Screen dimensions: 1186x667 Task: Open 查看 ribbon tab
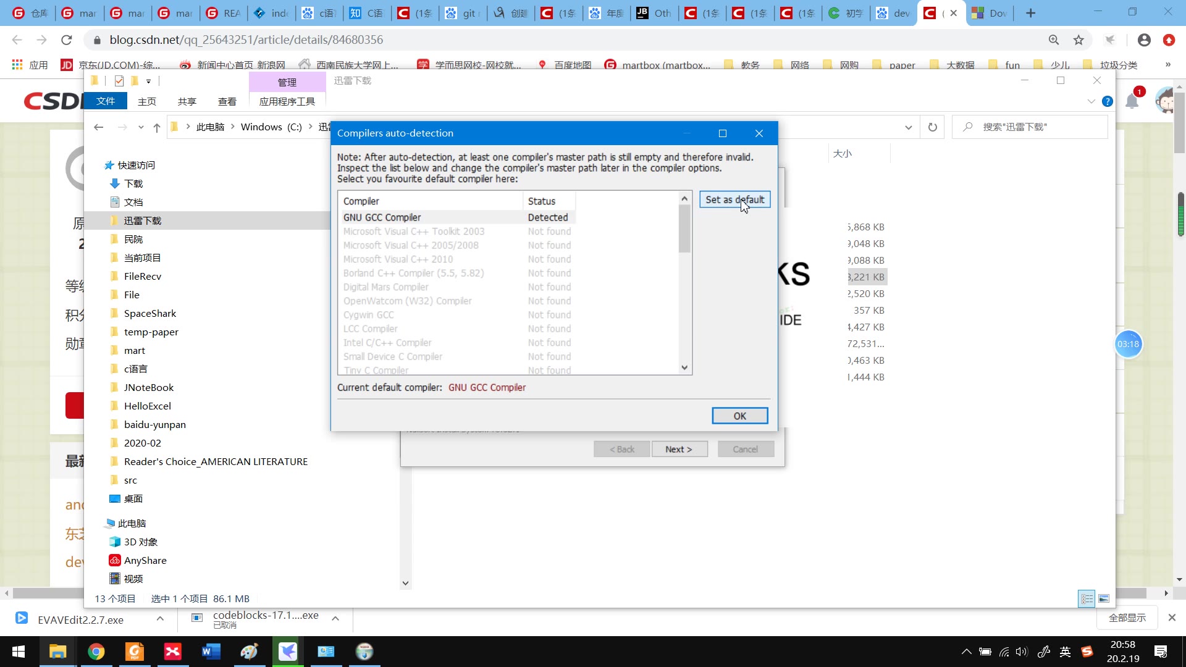[227, 101]
